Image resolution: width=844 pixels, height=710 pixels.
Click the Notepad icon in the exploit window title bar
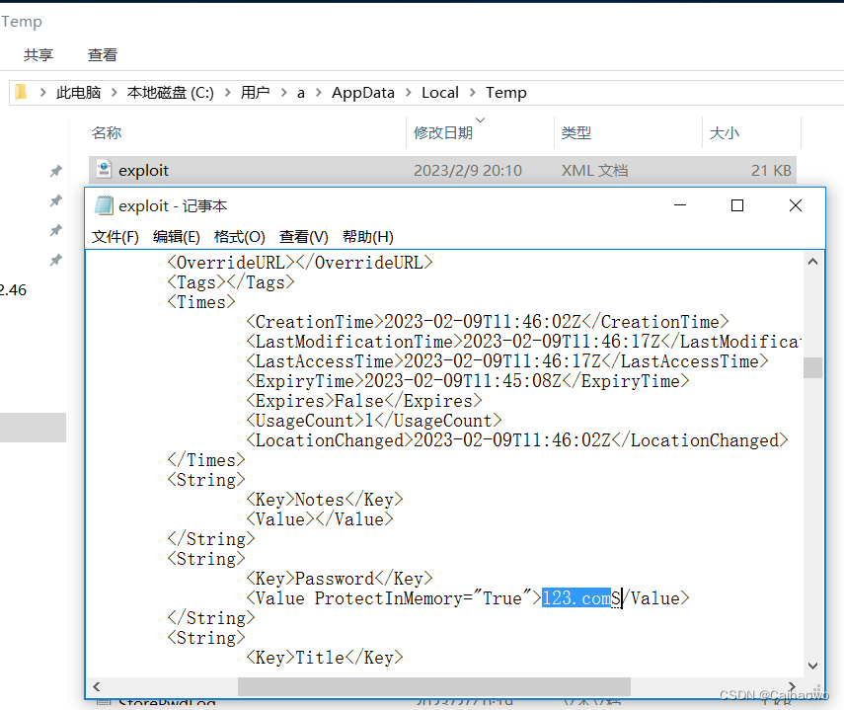coord(104,205)
